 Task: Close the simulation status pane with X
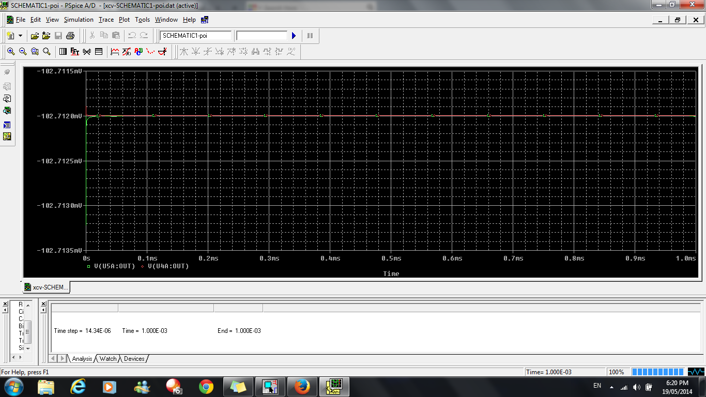point(43,304)
